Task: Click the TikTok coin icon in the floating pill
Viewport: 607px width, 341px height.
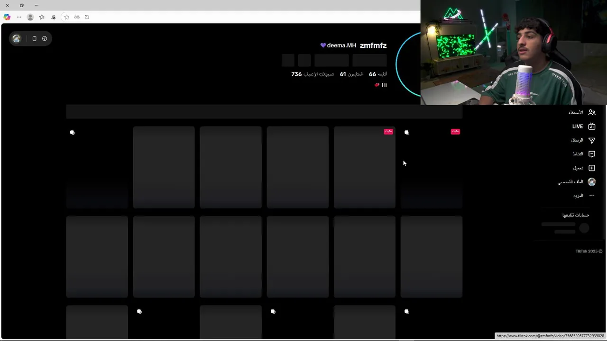Action: (45, 38)
